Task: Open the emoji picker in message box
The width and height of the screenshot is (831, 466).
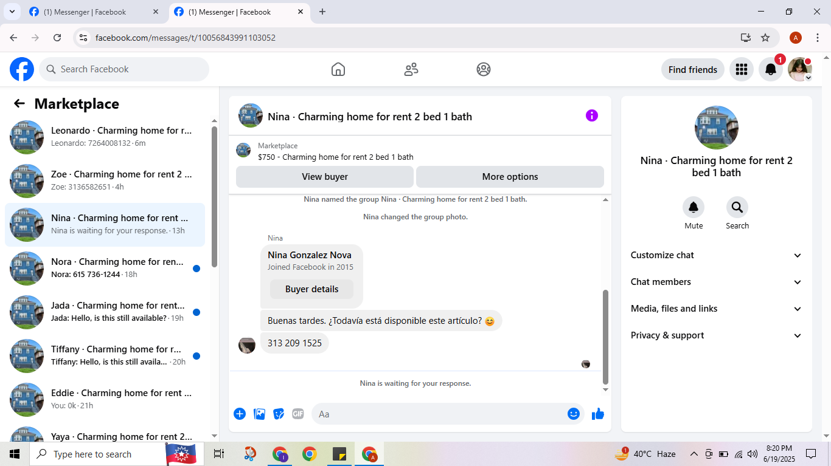Action: point(573,414)
